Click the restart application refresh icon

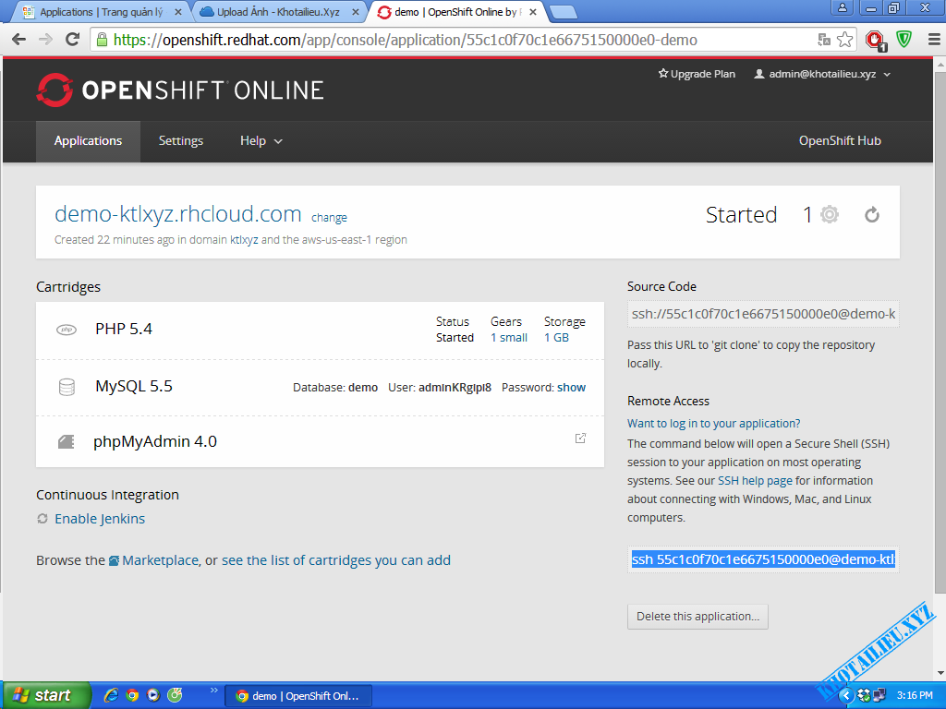click(x=871, y=215)
